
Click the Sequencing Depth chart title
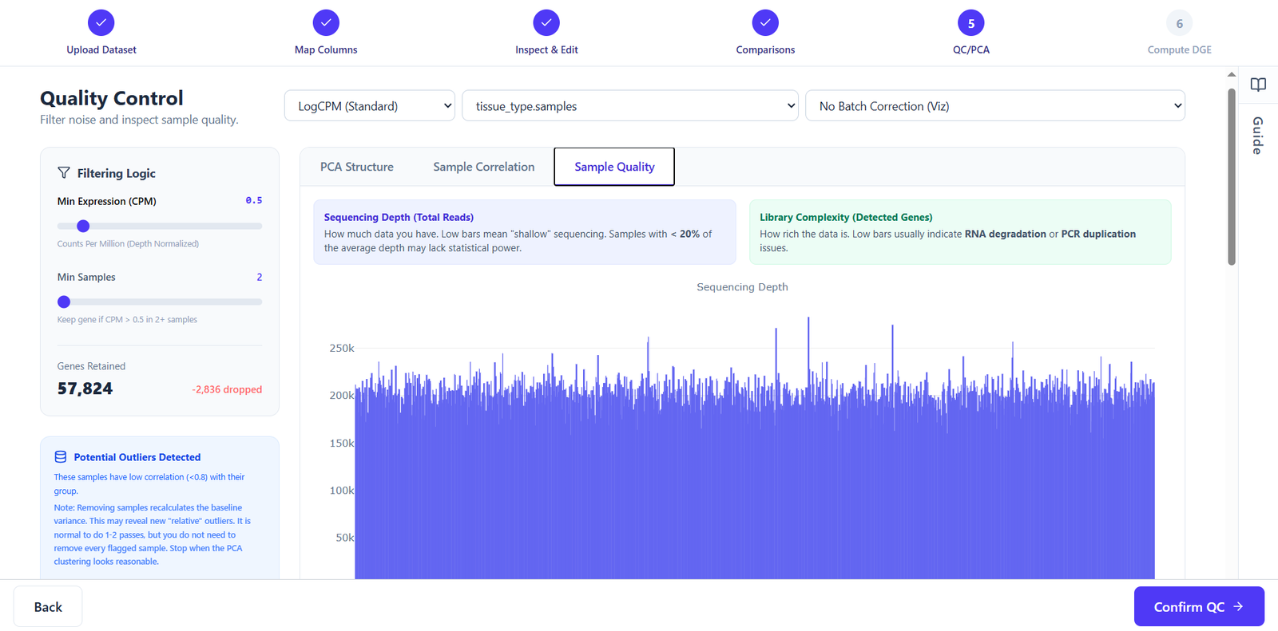pos(742,287)
